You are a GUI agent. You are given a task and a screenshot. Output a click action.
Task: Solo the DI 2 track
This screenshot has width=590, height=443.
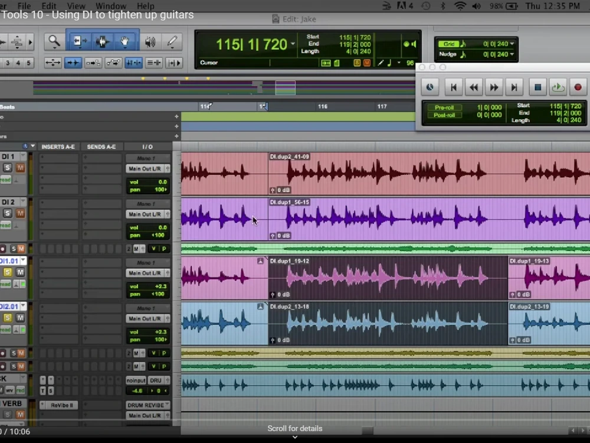coord(8,213)
